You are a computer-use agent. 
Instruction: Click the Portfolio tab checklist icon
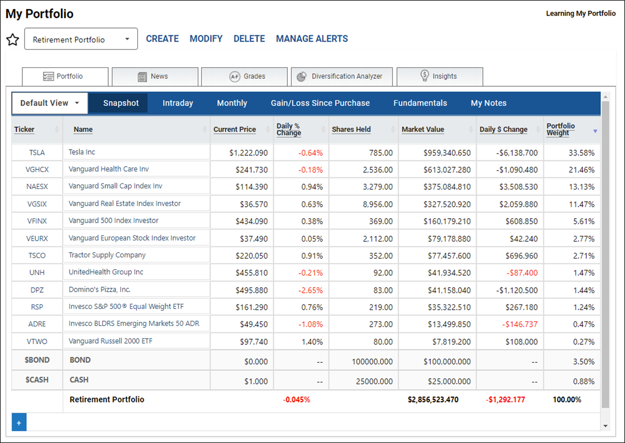click(x=48, y=76)
